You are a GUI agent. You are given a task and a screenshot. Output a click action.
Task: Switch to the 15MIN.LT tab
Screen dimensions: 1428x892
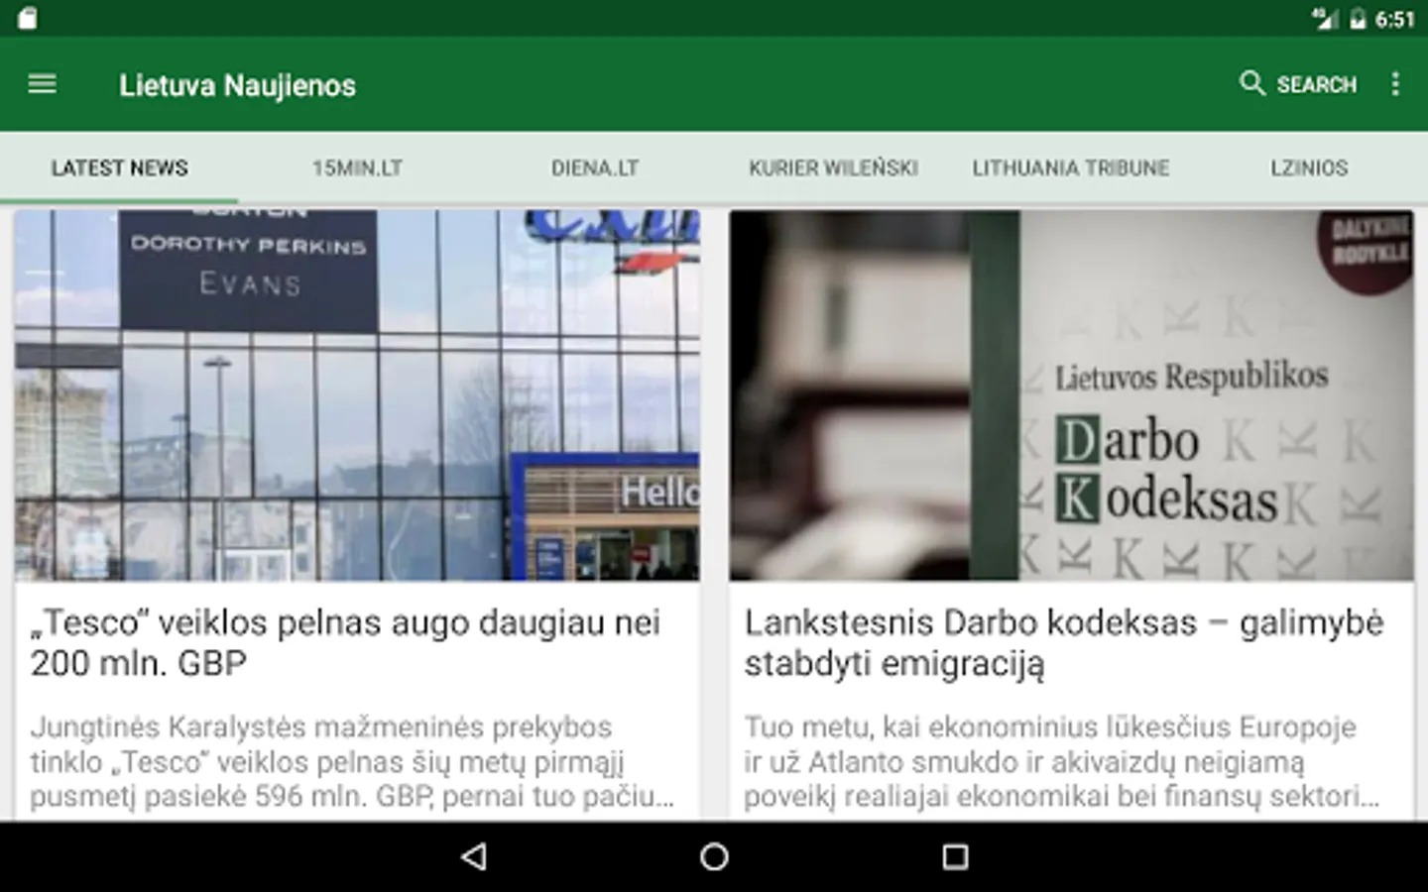tap(357, 167)
